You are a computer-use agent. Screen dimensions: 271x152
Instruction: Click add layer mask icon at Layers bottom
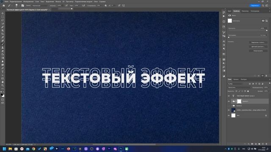(252, 144)
